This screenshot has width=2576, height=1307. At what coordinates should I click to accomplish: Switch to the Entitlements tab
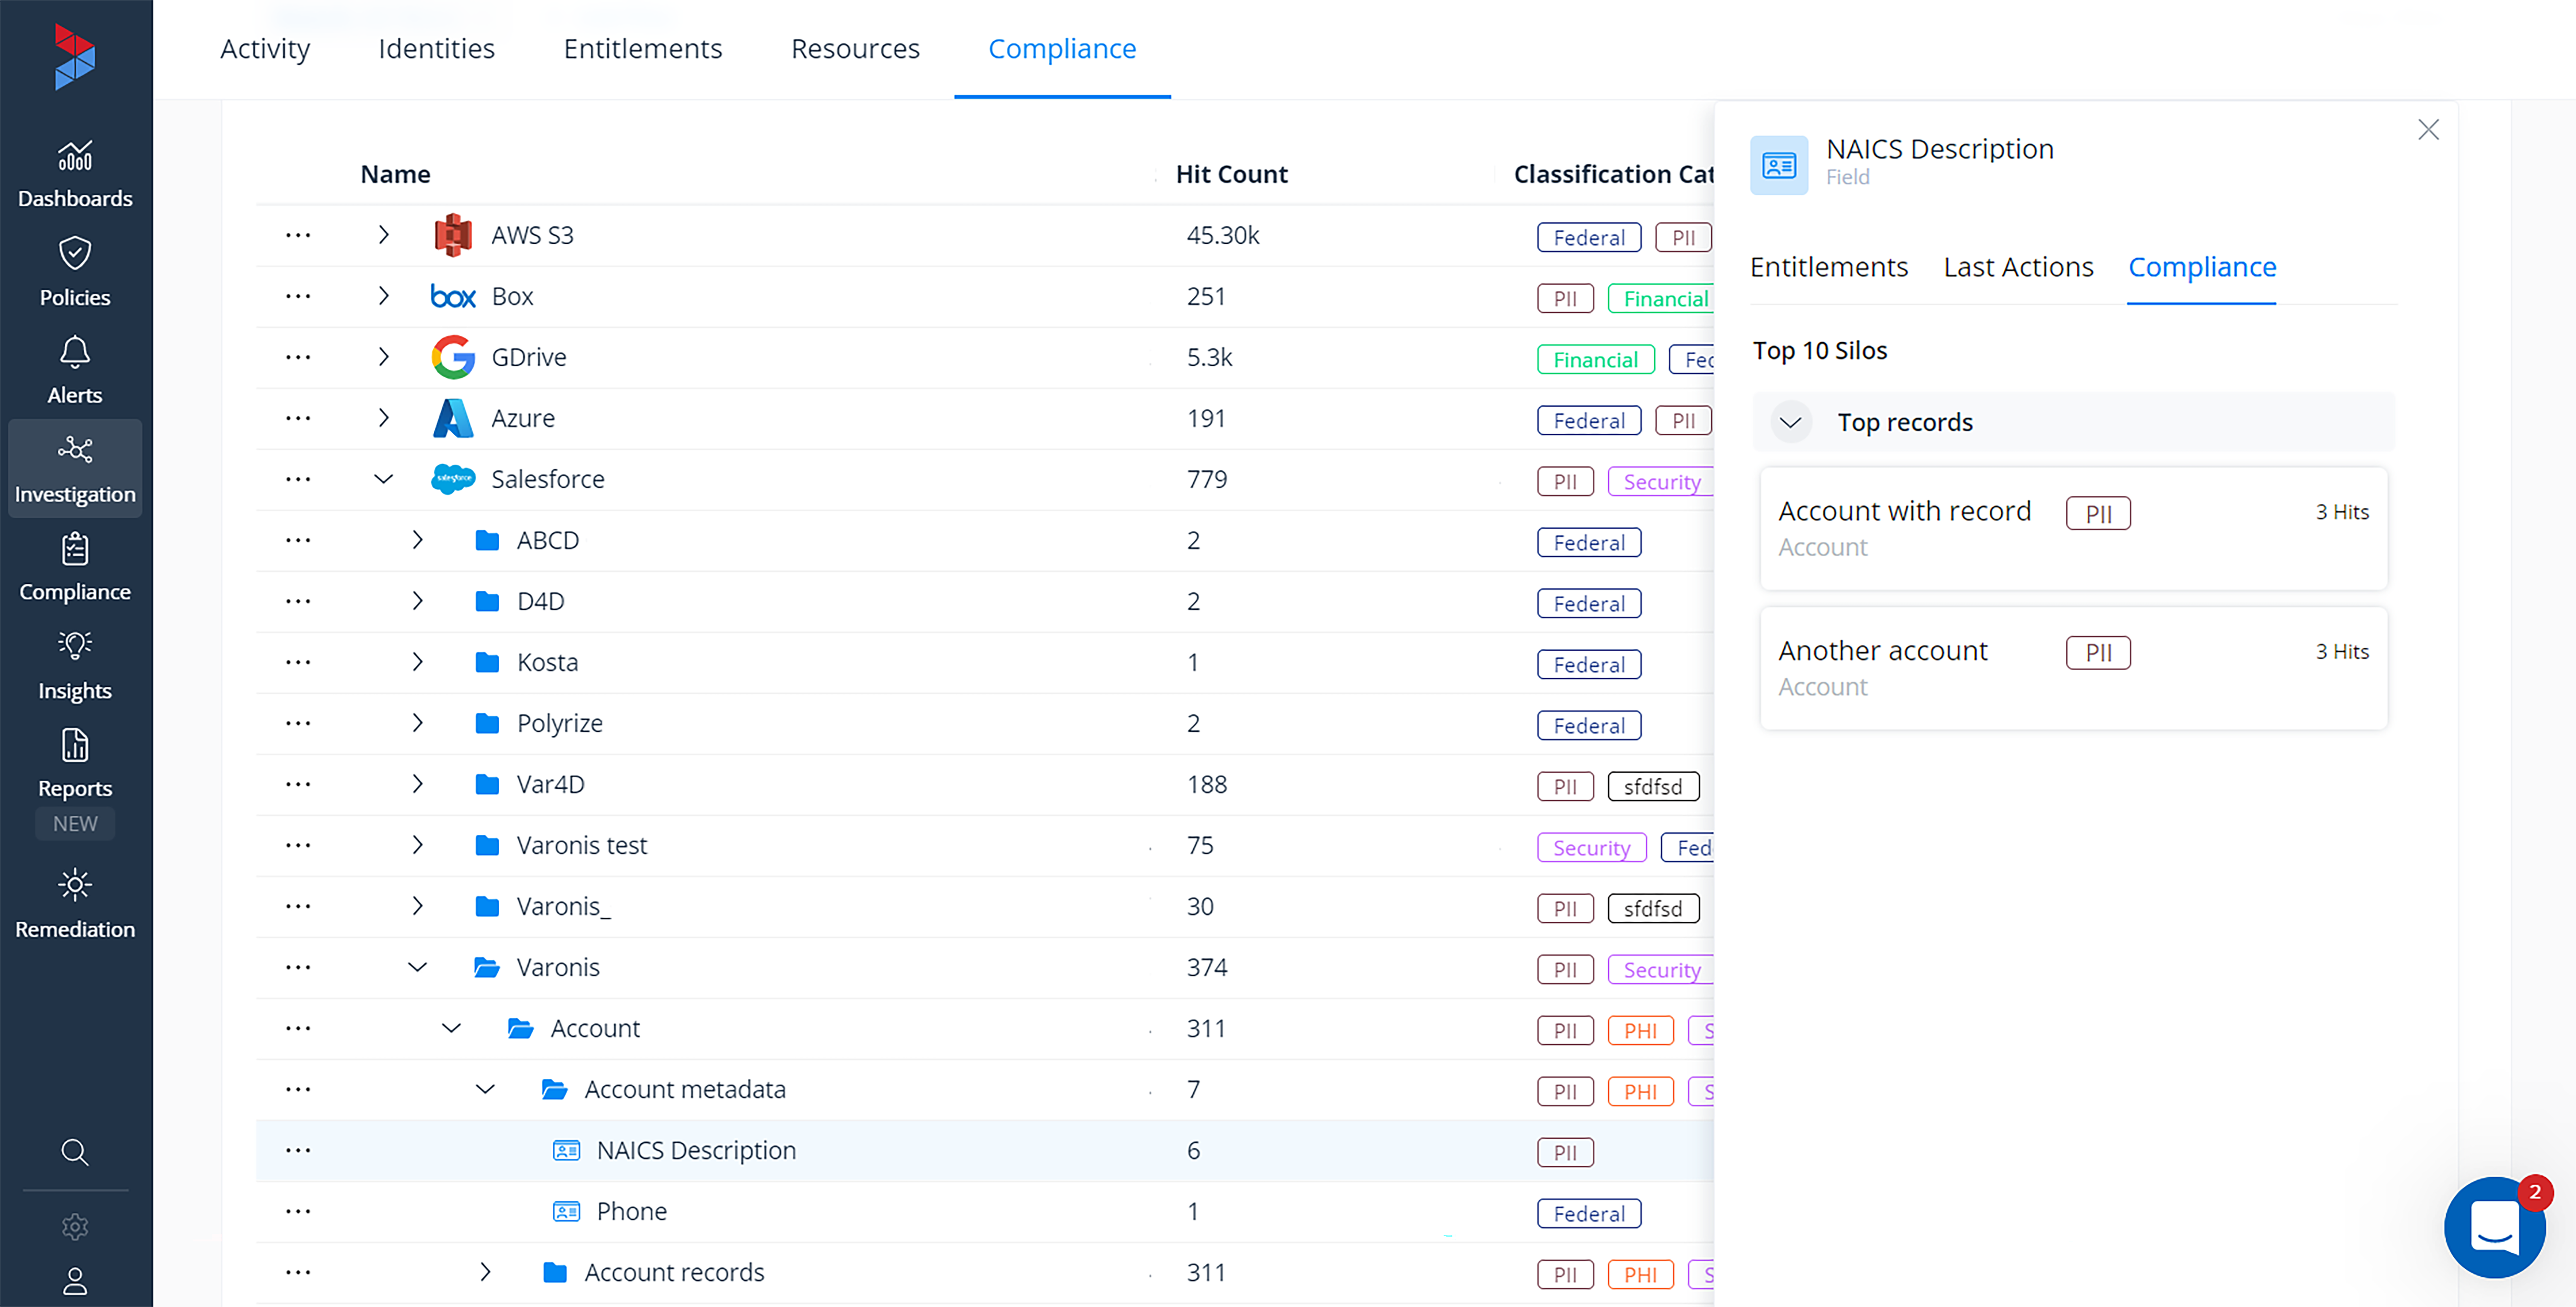1830,265
